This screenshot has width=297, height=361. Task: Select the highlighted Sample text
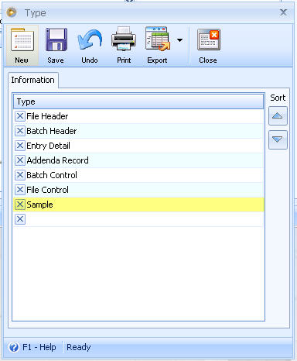[x=39, y=205]
